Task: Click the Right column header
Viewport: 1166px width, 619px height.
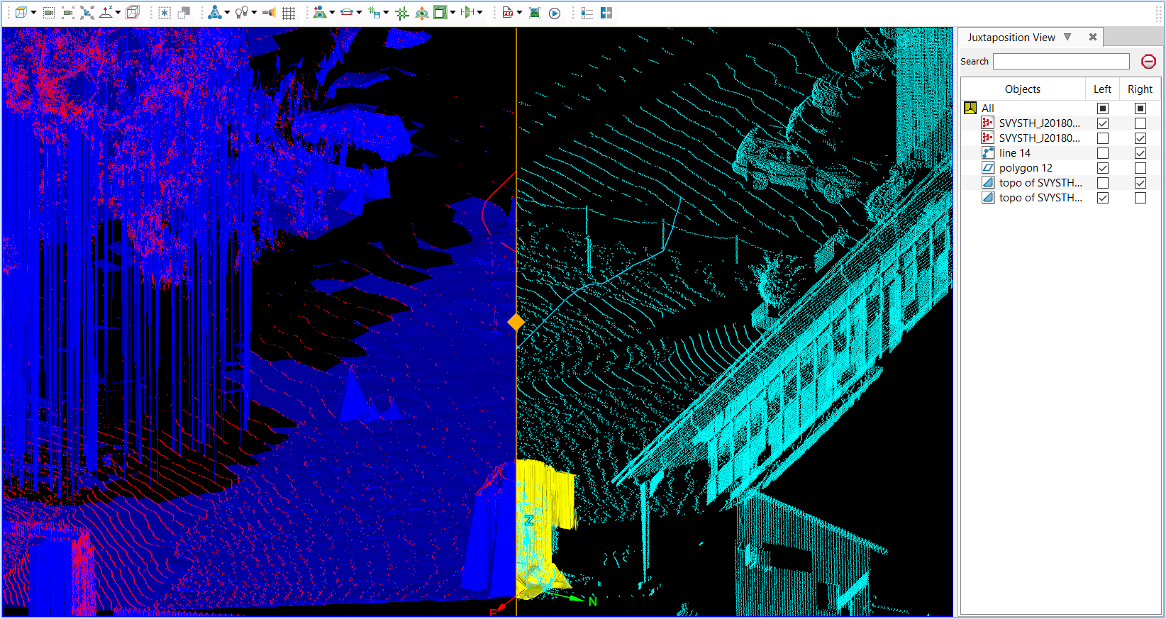Action: (1140, 89)
